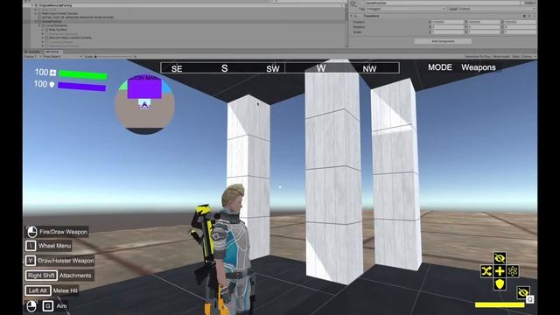Select the Map System hierarchy item
This screenshot has height=315, width=560.
click(x=58, y=30)
